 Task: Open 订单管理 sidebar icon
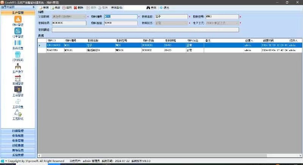click(18, 33)
